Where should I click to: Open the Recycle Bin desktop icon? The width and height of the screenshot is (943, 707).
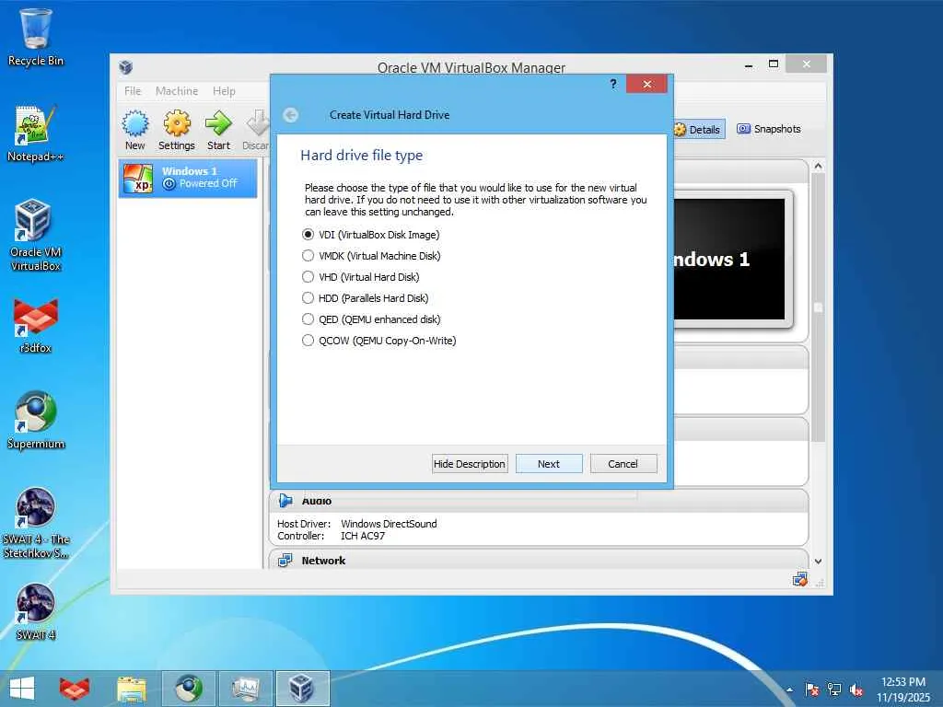click(36, 37)
